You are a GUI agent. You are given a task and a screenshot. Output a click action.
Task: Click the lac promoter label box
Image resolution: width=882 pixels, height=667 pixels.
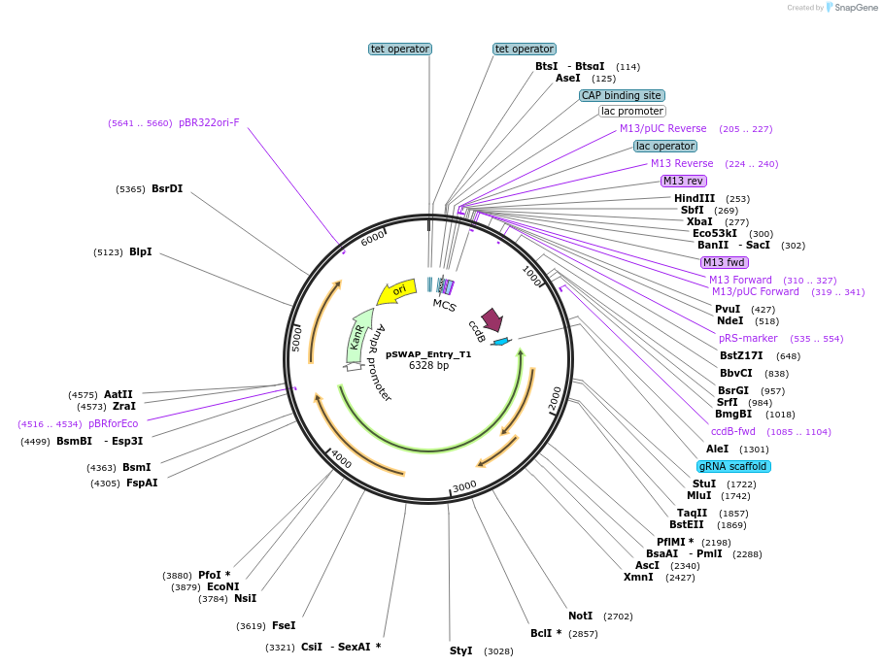[x=631, y=111]
